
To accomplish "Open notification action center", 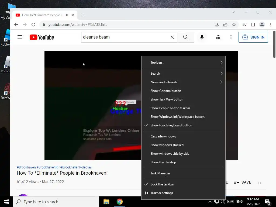I will click(x=268, y=202).
